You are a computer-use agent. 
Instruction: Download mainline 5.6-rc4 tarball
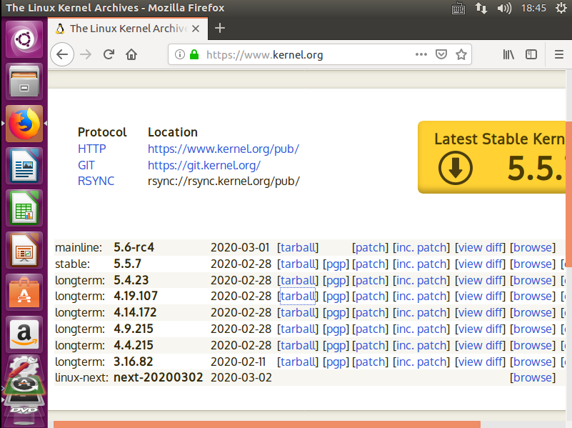tap(298, 247)
